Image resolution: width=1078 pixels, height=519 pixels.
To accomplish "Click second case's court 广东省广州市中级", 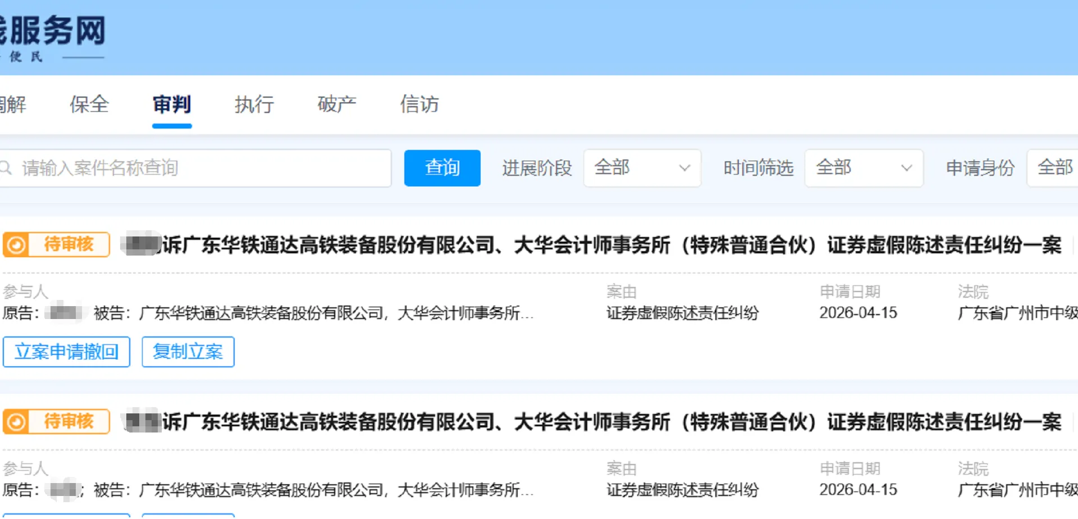I will [1018, 490].
